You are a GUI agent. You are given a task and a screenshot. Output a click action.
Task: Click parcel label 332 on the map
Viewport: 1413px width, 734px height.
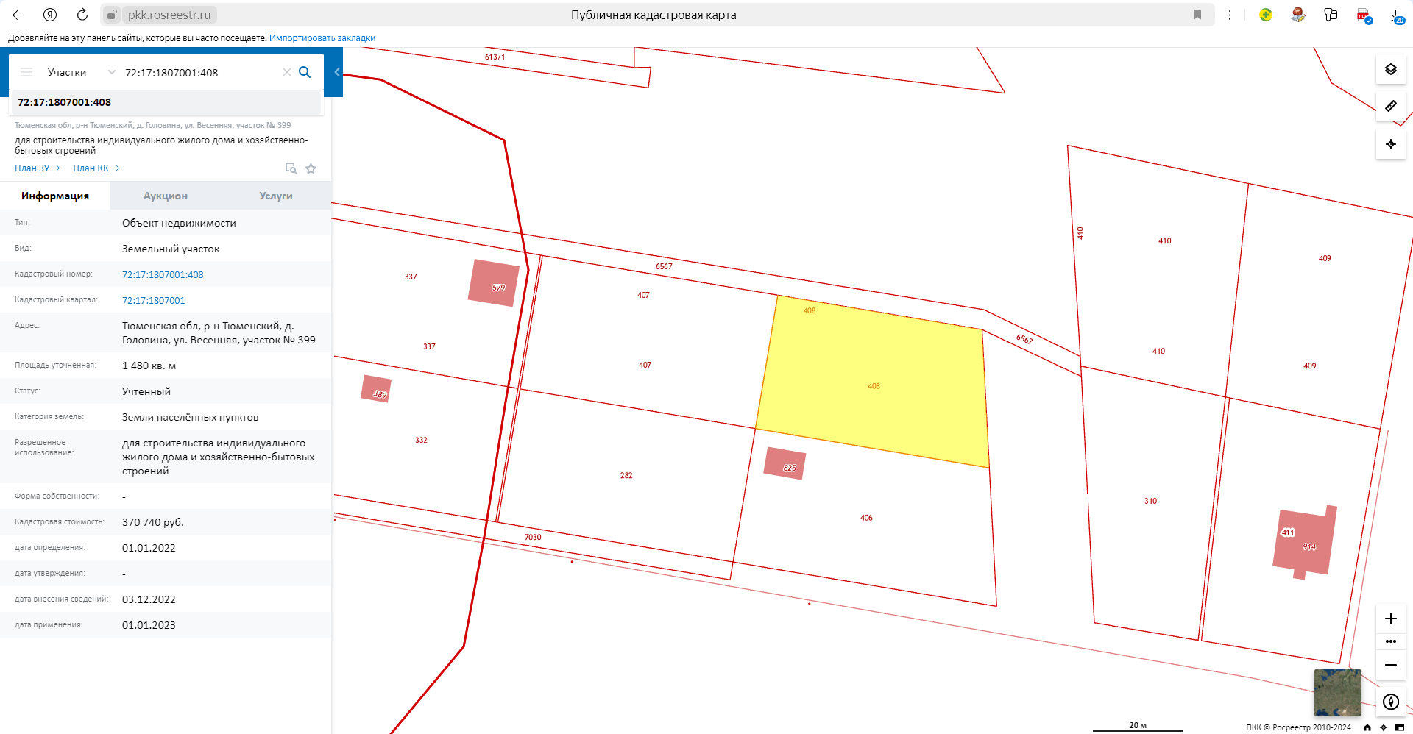pyautogui.click(x=421, y=440)
